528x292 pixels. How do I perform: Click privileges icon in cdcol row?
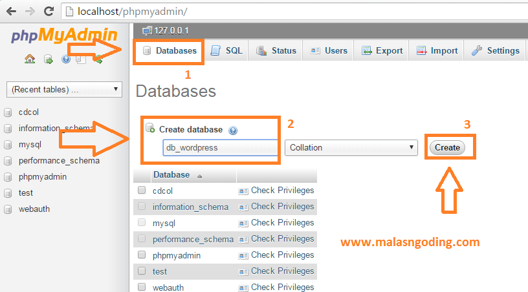pyautogui.click(x=243, y=191)
